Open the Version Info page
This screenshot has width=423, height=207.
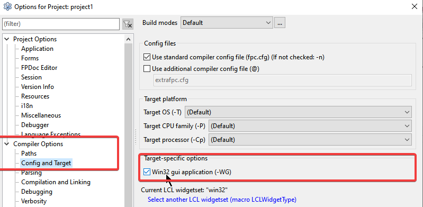[x=38, y=87]
